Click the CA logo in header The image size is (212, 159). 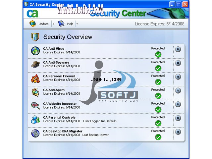pyautogui.click(x=33, y=14)
